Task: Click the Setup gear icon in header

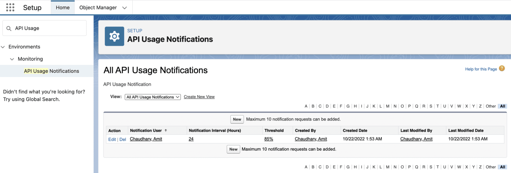Action: click(x=114, y=36)
